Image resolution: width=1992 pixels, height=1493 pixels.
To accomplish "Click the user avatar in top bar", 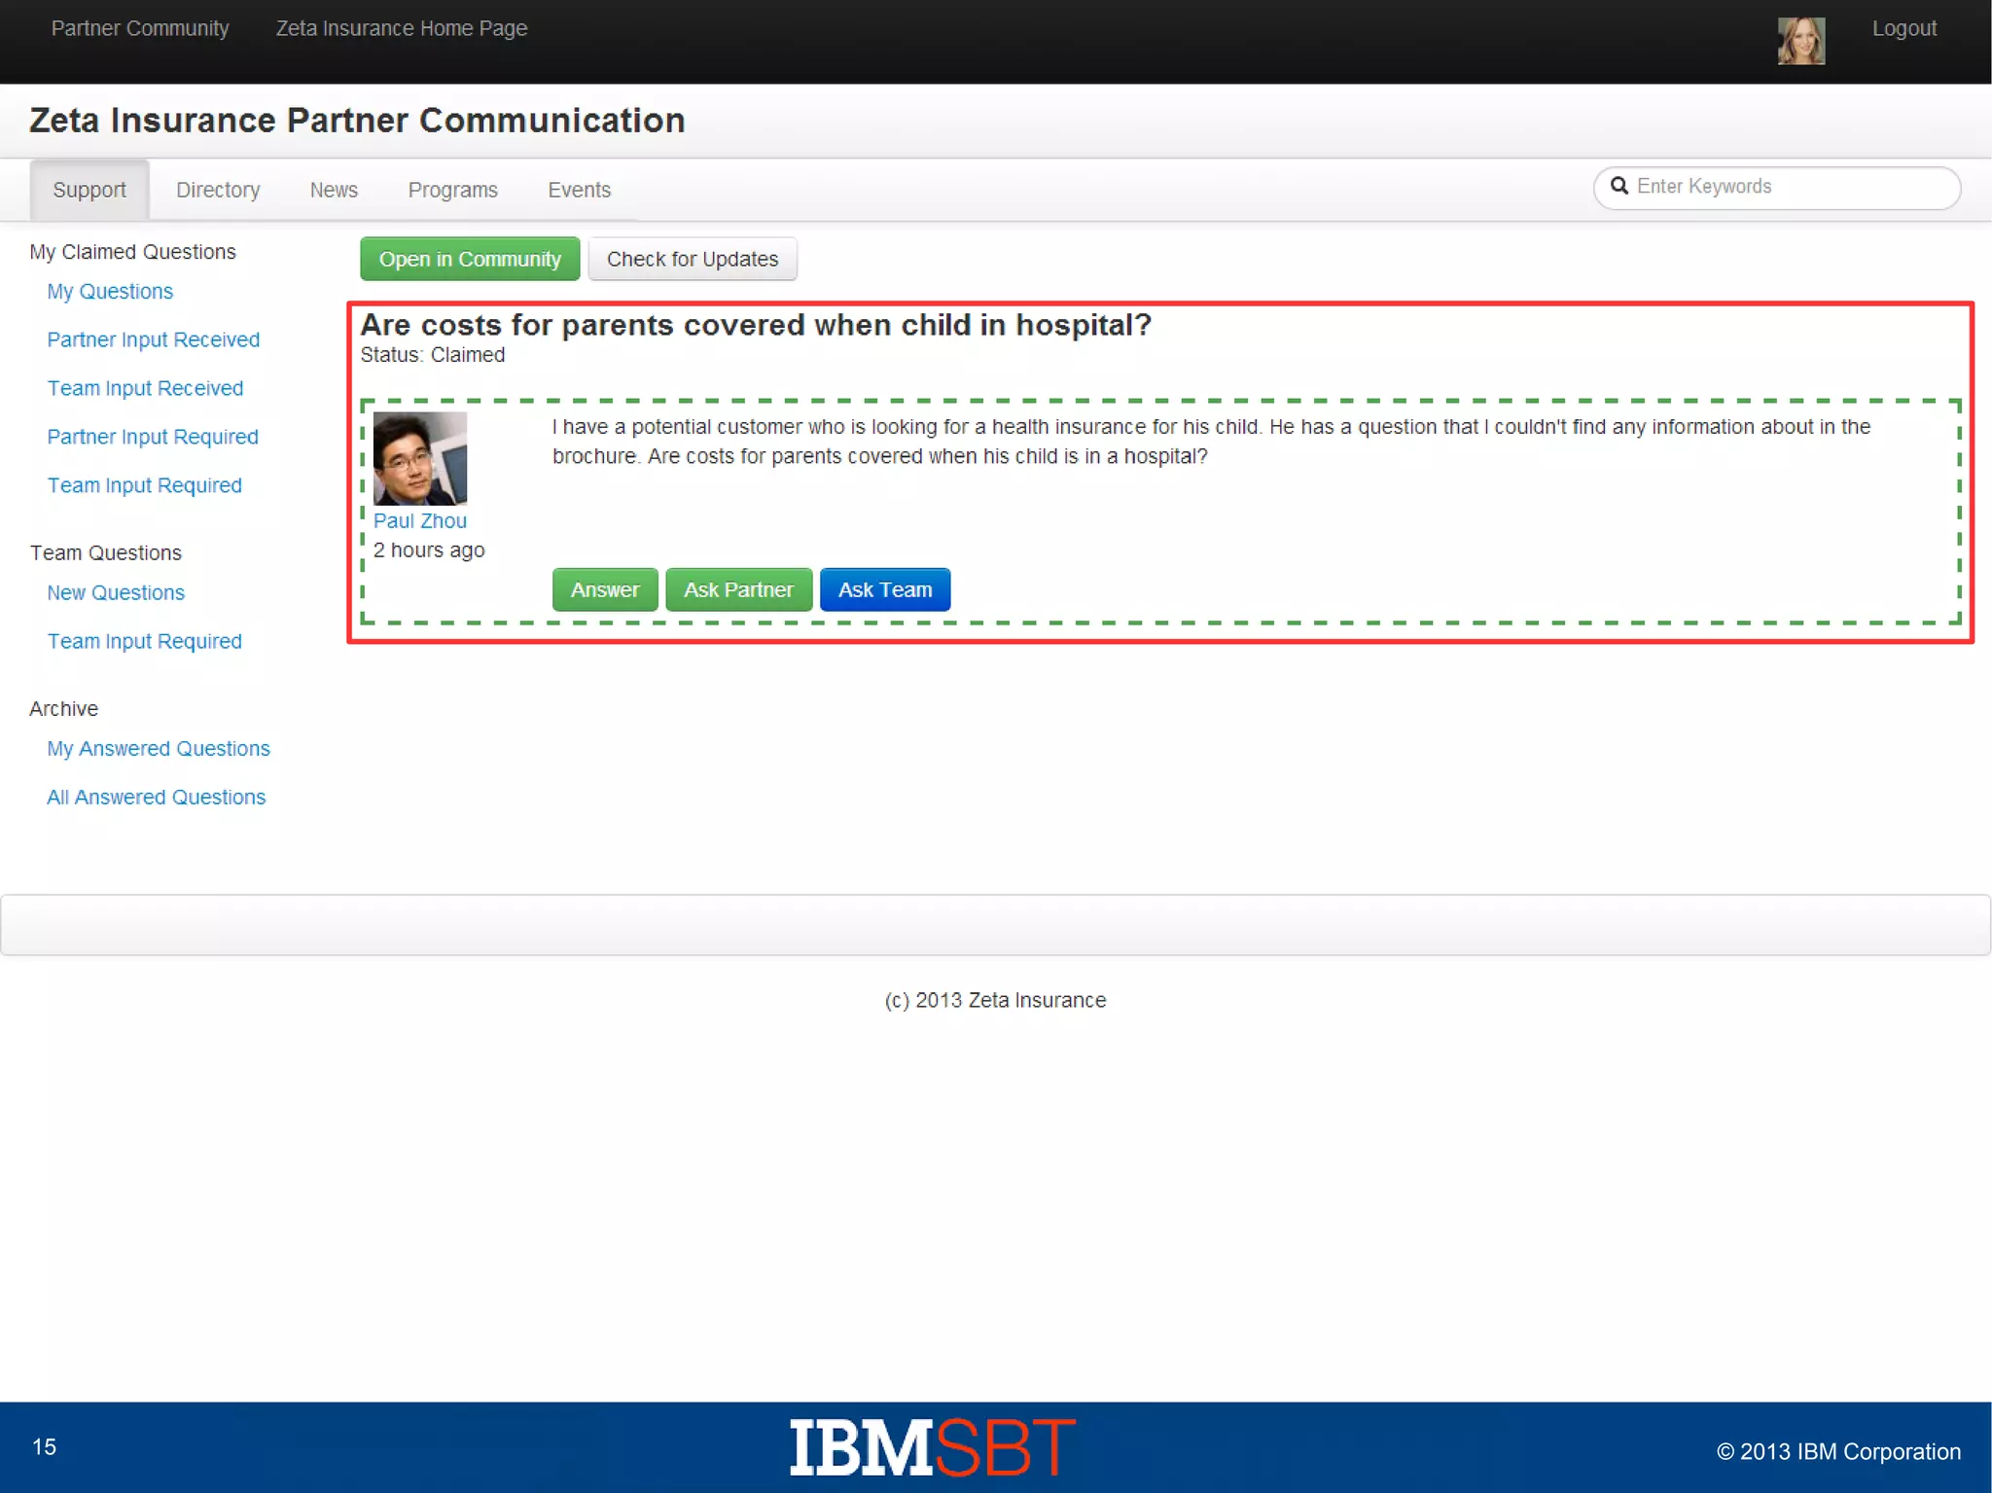I will 1800,41.
